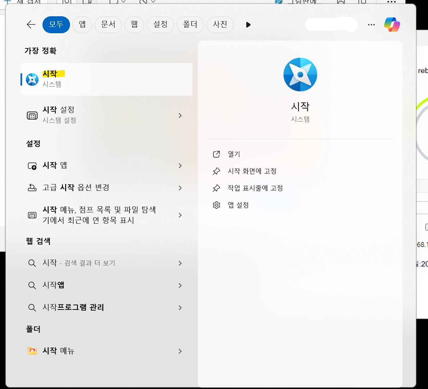Expand 고급 시작 옵션 변경 chevron

click(x=180, y=188)
